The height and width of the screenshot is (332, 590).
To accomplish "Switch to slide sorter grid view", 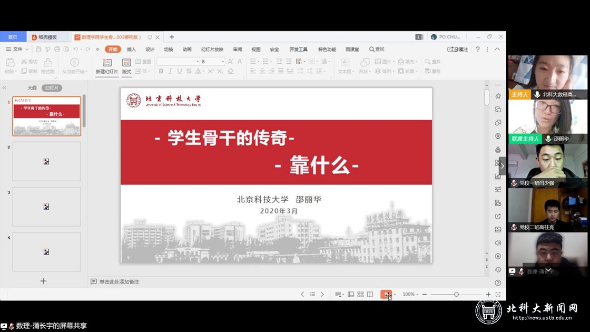I will (360, 294).
